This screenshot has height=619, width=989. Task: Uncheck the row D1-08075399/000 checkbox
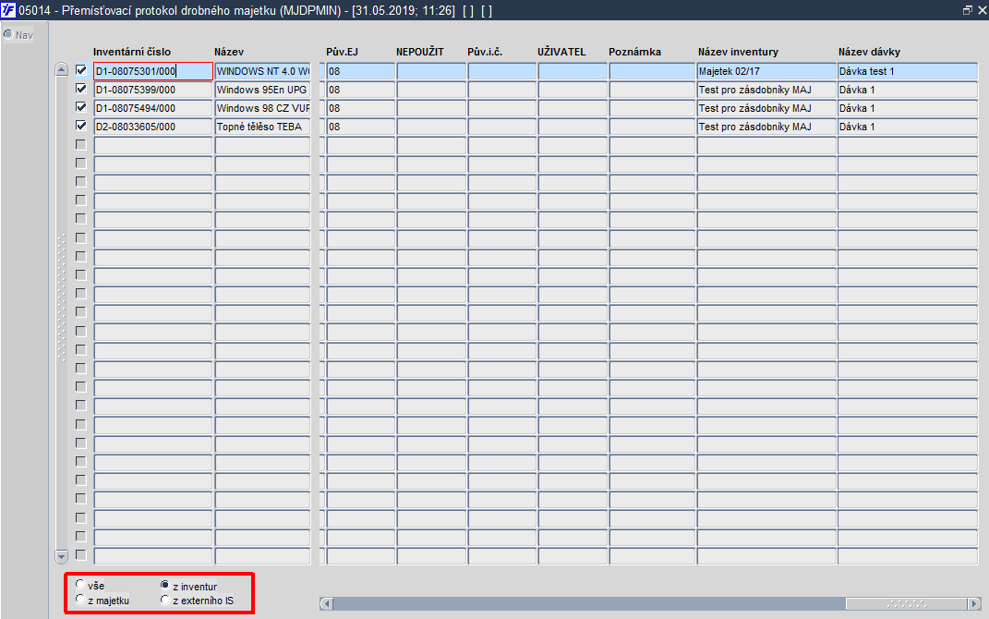coord(80,89)
